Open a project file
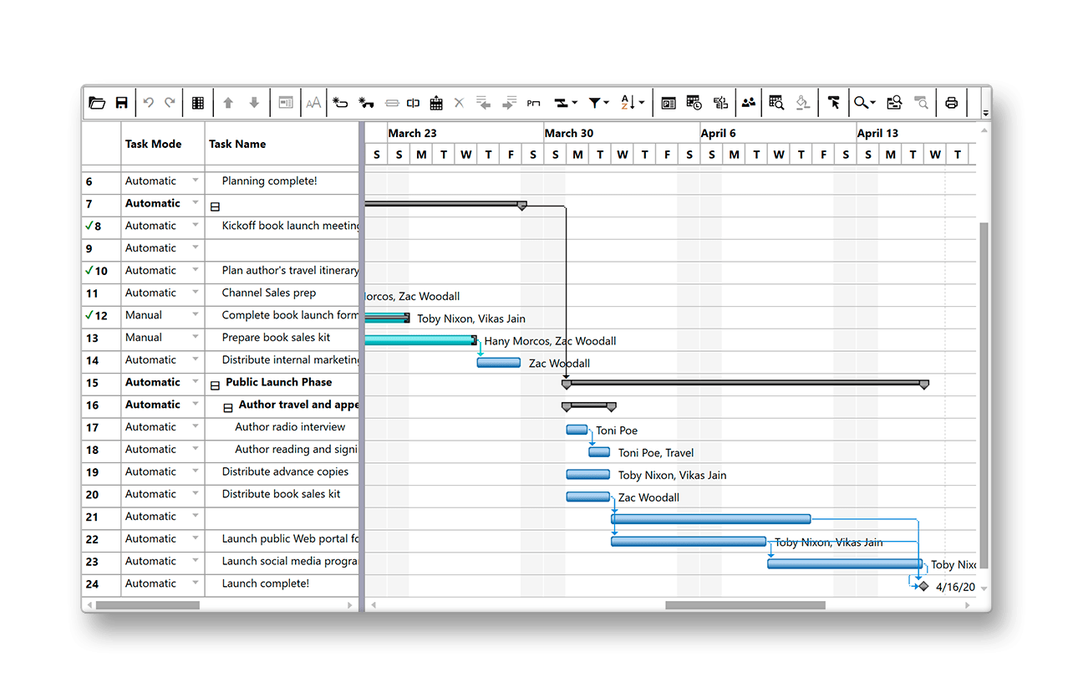1078x698 pixels. (99, 102)
